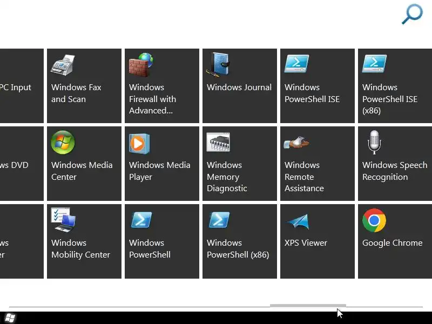Open Windows Firewall with Advanced icon

pyautogui.click(x=141, y=65)
